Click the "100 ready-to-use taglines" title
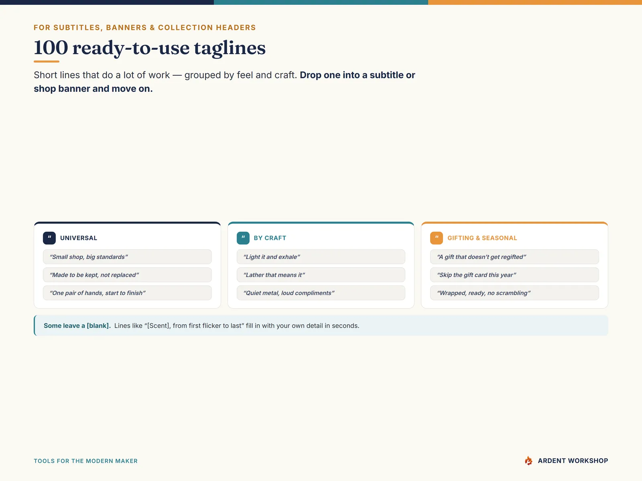 [150, 48]
